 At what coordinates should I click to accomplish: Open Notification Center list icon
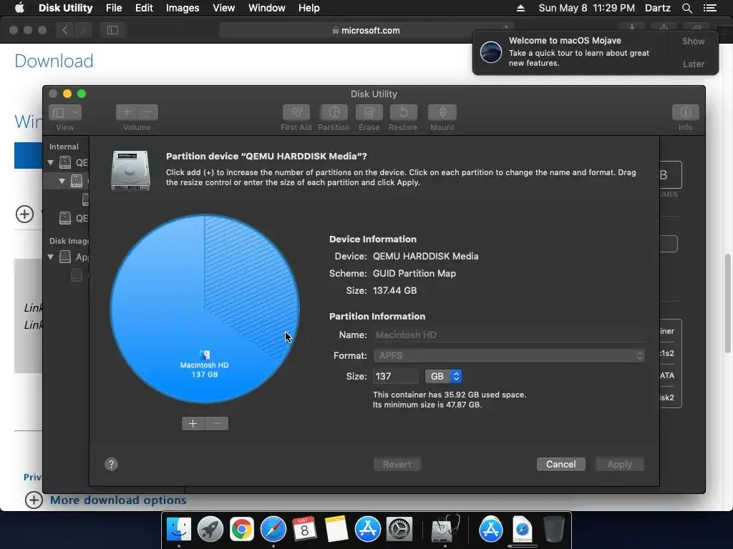(709, 8)
